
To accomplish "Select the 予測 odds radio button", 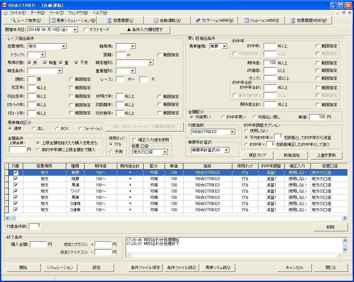I will point(111,152).
